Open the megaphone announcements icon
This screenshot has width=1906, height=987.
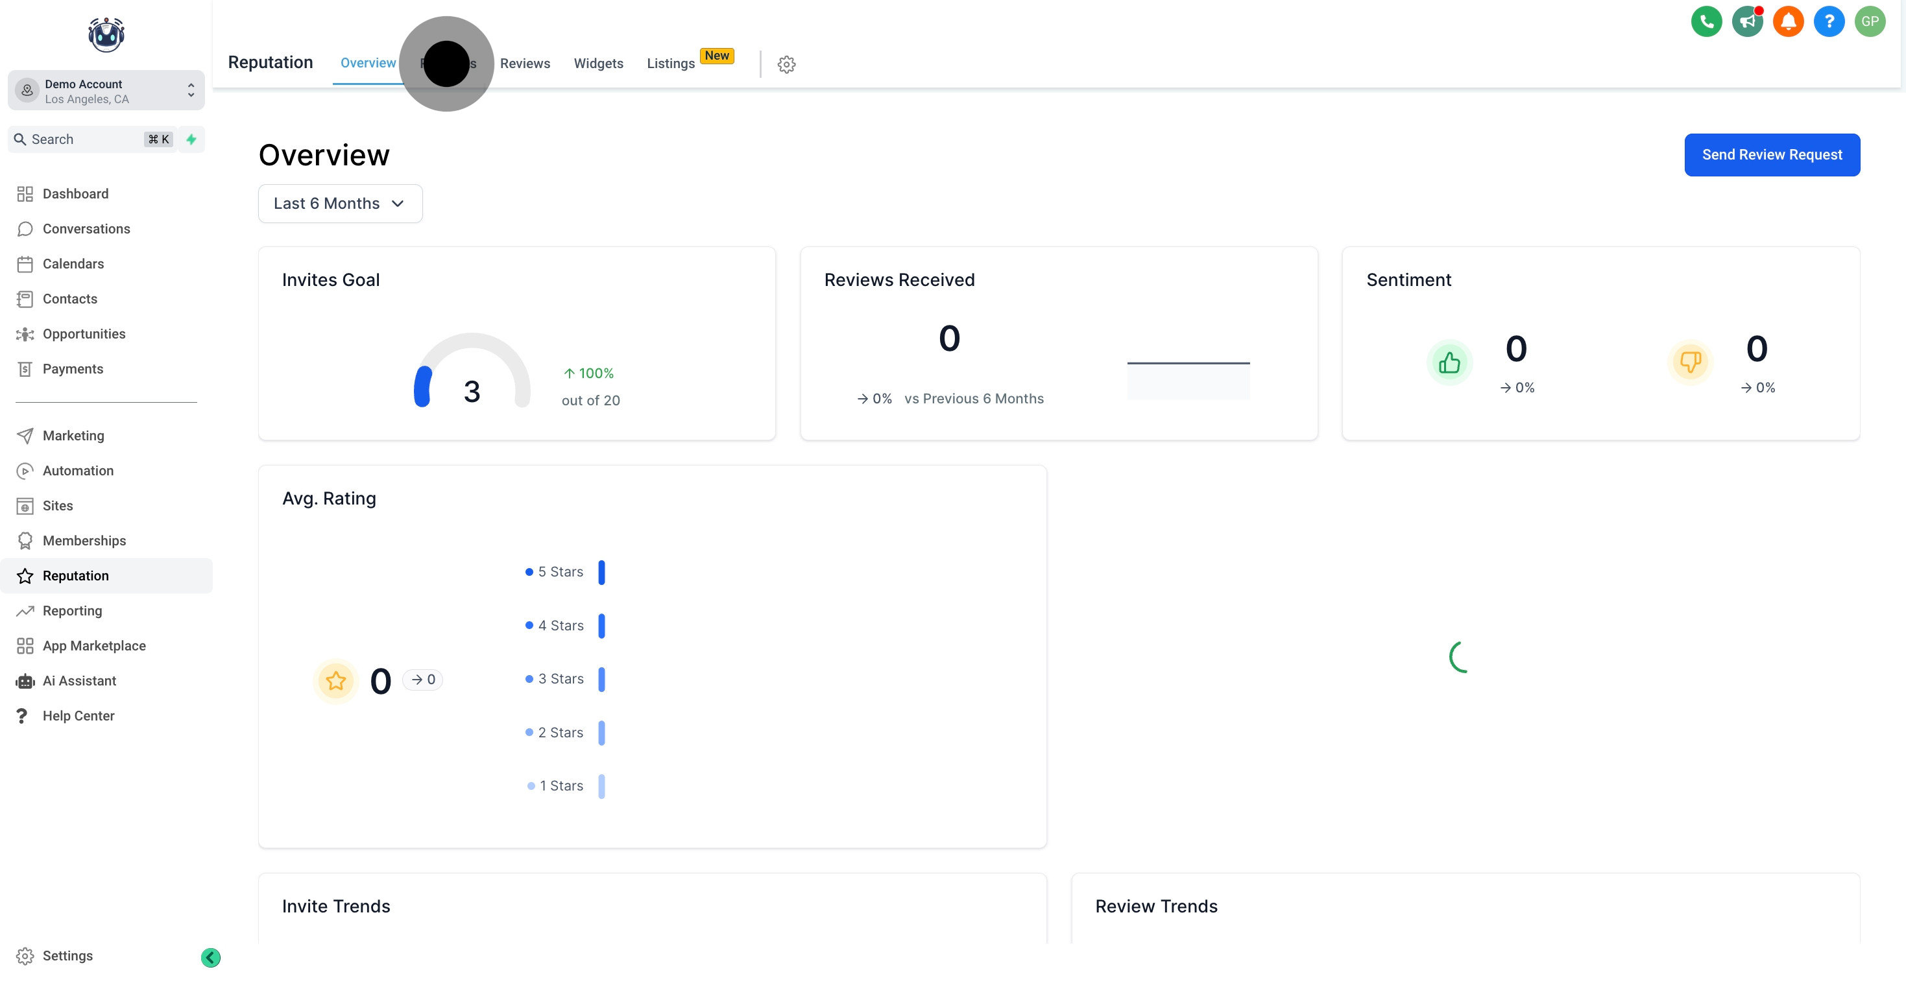[x=1747, y=21]
